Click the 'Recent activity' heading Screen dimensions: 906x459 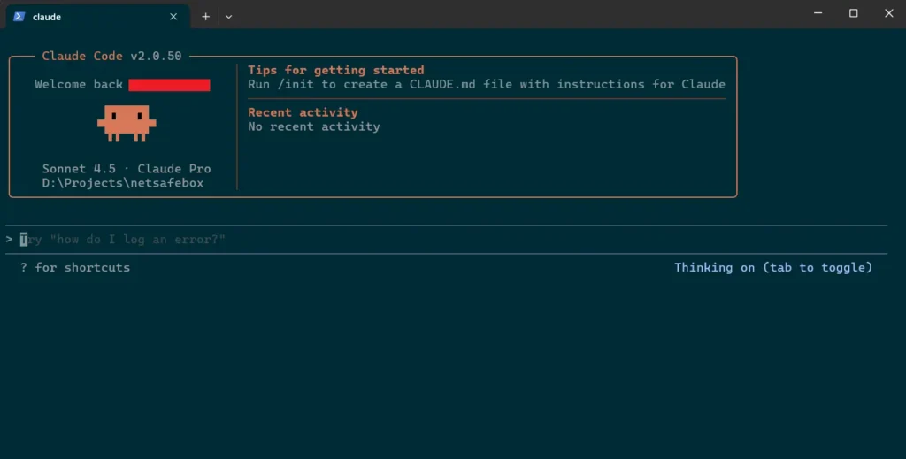[303, 112]
